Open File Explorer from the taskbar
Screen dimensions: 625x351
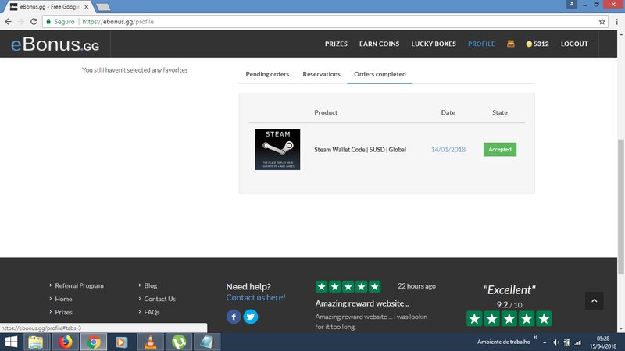click(x=36, y=342)
